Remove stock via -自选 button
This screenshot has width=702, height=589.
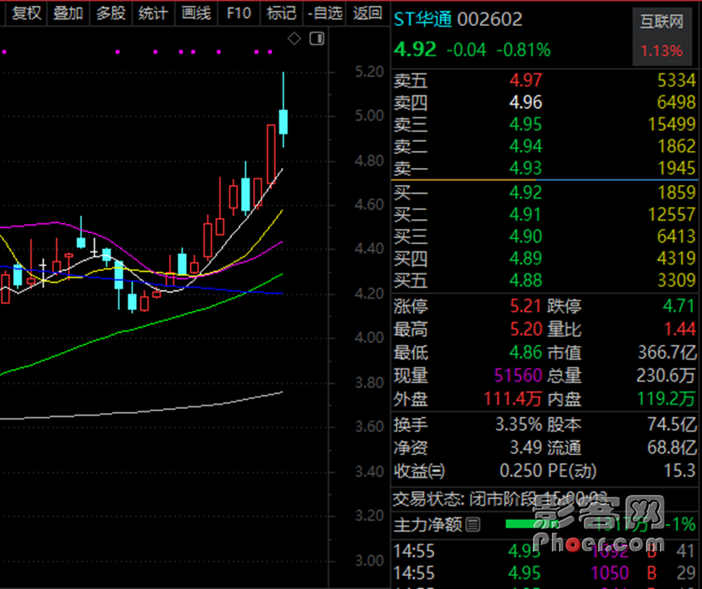[325, 14]
